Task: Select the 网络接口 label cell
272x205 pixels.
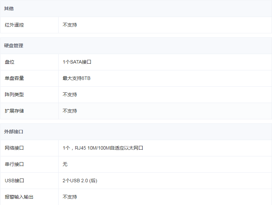Action: (30, 148)
